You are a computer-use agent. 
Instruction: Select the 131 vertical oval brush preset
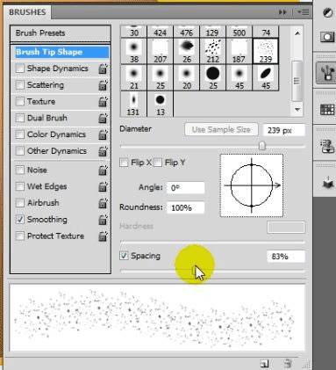point(133,104)
